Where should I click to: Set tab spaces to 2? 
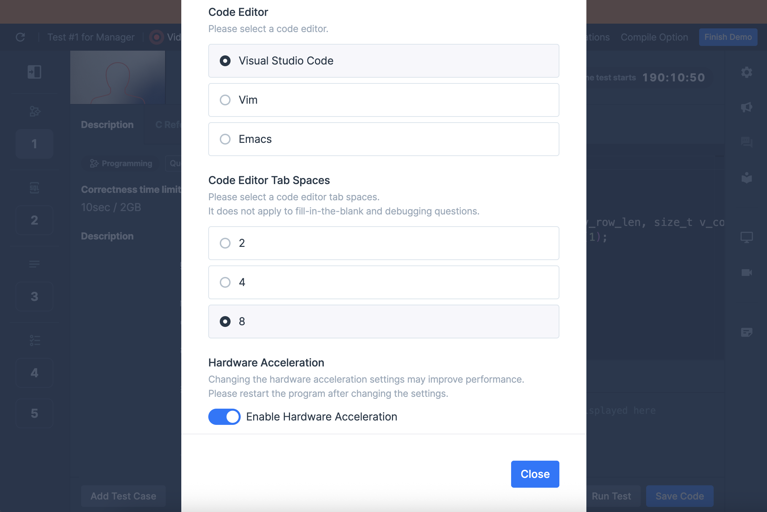pos(383,243)
